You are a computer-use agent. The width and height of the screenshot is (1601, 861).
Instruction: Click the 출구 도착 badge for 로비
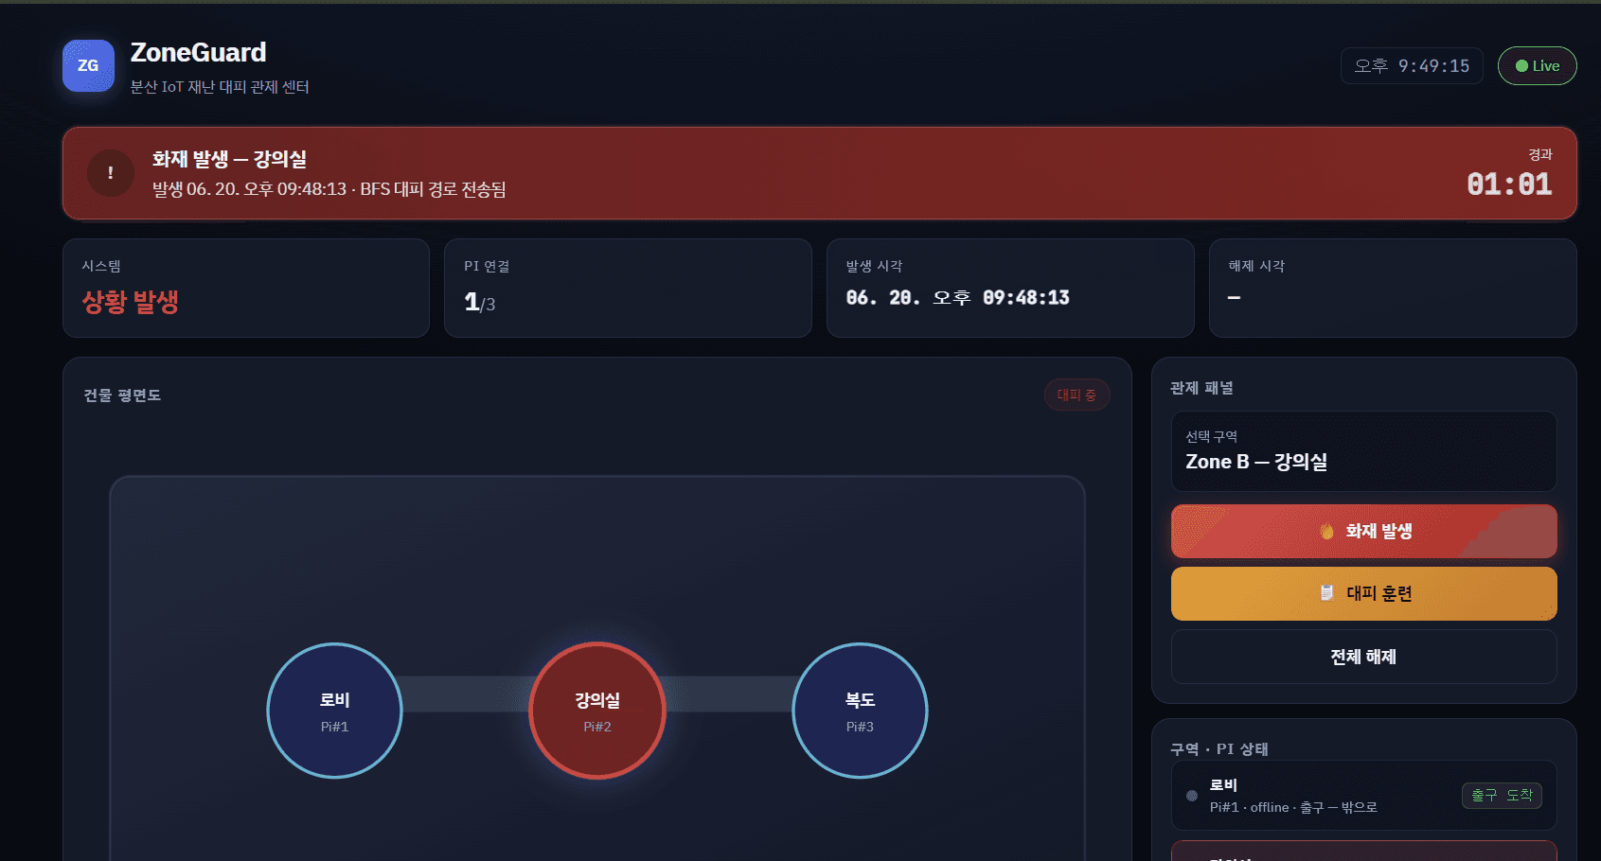pos(1502,796)
